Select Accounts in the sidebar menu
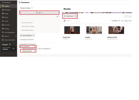The height and width of the screenshot is (100, 139). [x=7, y=25]
